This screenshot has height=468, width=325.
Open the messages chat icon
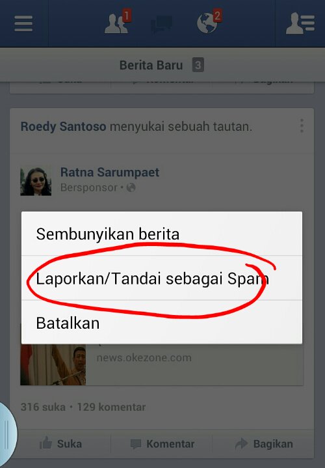[x=161, y=24]
